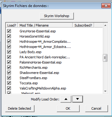112x117 pixels.
Task: Select Hothtrooper44_ArmorCompilatio... entry
Action: tap(45, 42)
